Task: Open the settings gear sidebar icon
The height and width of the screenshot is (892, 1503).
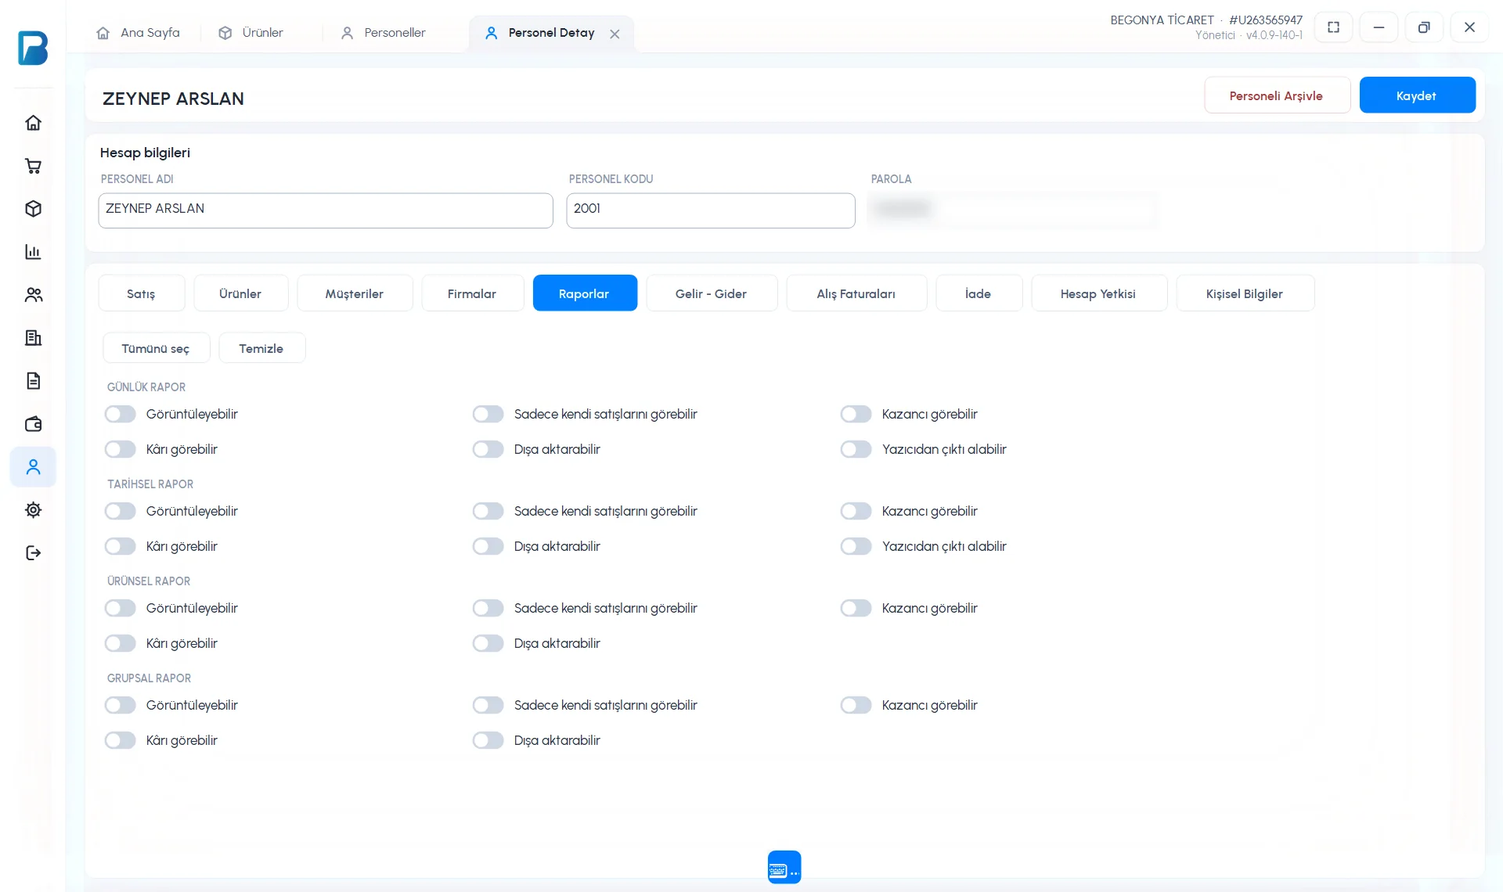Action: click(x=33, y=510)
